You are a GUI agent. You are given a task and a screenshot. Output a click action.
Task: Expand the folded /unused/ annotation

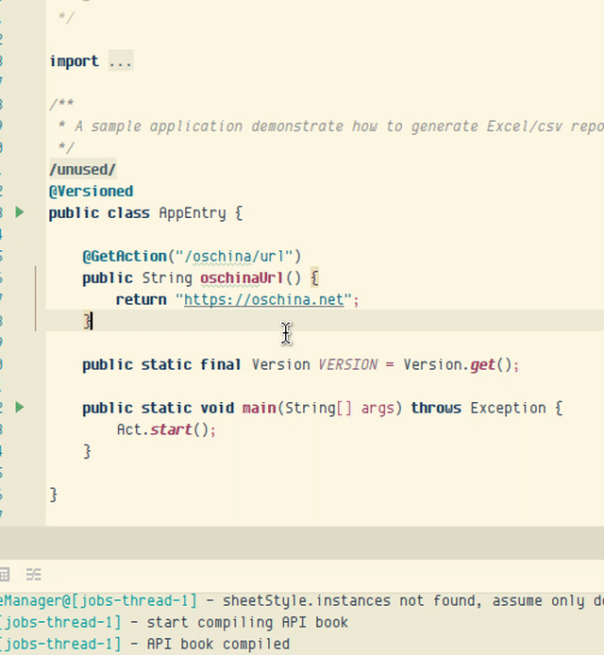tap(83, 169)
